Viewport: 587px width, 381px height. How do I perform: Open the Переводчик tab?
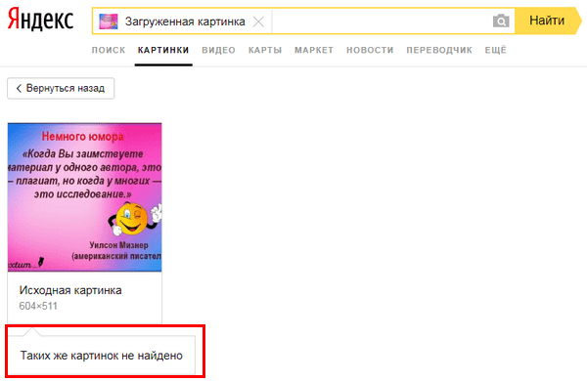pyautogui.click(x=439, y=50)
